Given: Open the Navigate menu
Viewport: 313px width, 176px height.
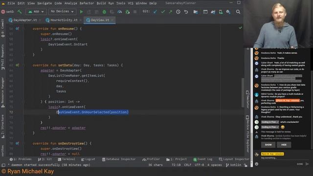Looking at the screenshot, I should click(45, 3).
